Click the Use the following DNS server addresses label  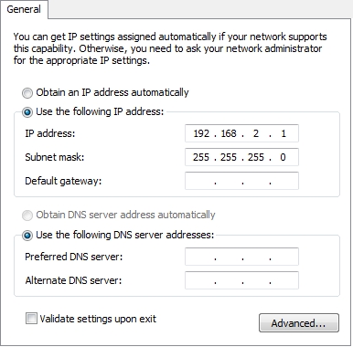coord(125,235)
